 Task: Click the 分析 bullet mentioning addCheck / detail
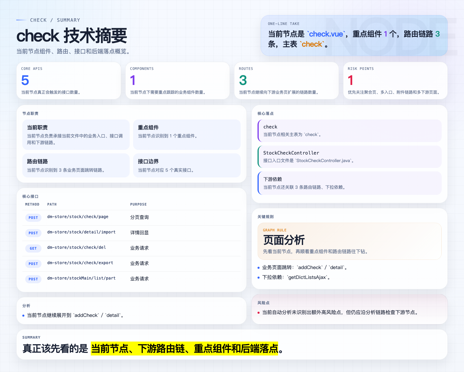coord(76,315)
